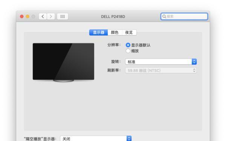Viewport: 226px width, 141px height.
Task: Go back with the left chevron button
Action: coord(43,16)
